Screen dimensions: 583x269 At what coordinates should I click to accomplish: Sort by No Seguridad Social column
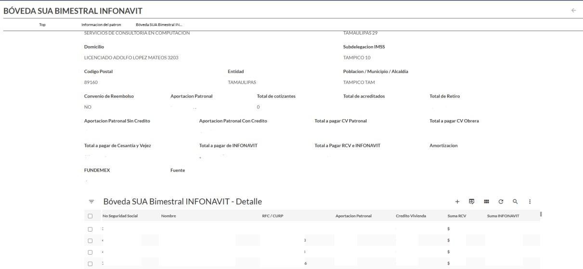click(x=120, y=216)
